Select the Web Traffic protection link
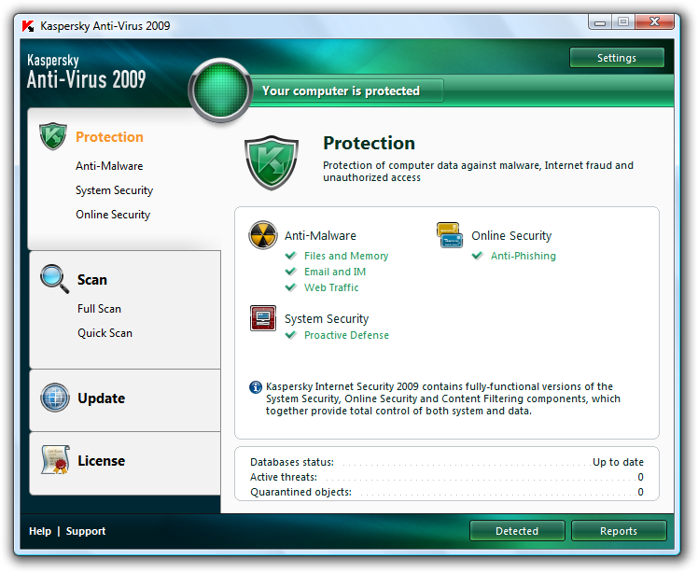The width and height of the screenshot is (698, 573). (x=331, y=287)
